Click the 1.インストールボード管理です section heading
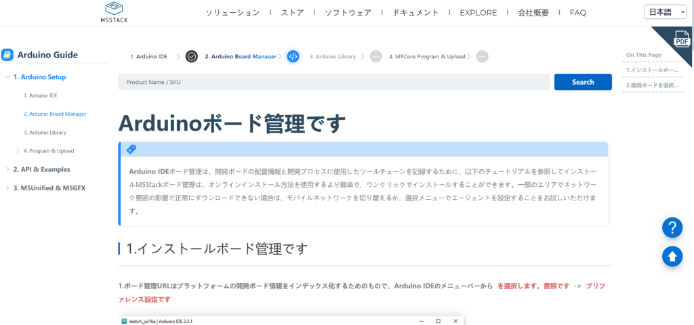694x325 pixels. [217, 248]
